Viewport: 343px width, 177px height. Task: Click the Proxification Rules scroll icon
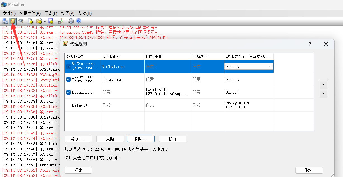tap(13, 21)
